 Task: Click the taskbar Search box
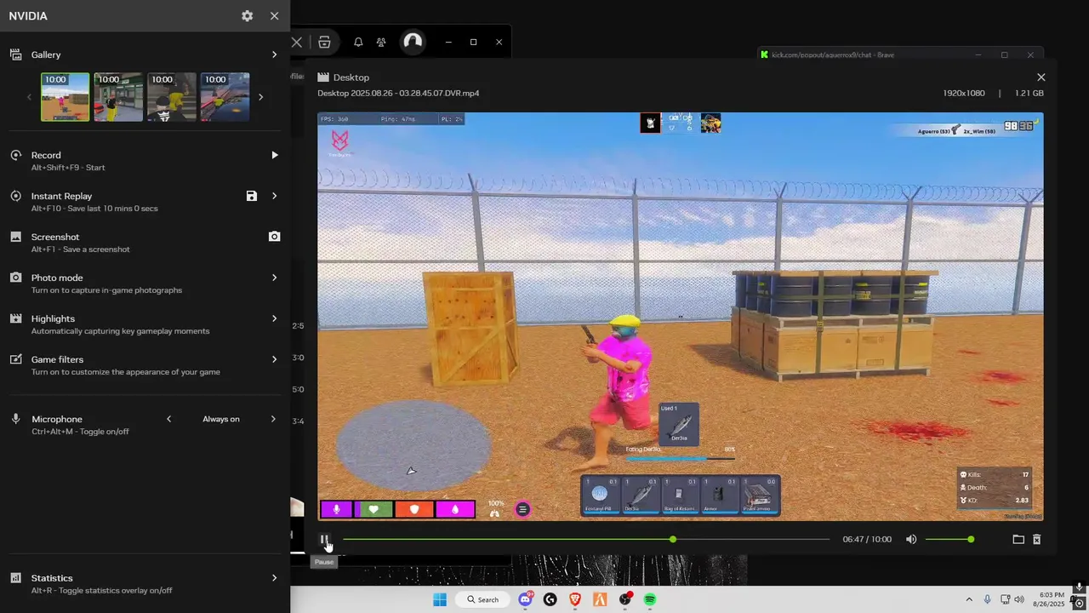(x=482, y=599)
